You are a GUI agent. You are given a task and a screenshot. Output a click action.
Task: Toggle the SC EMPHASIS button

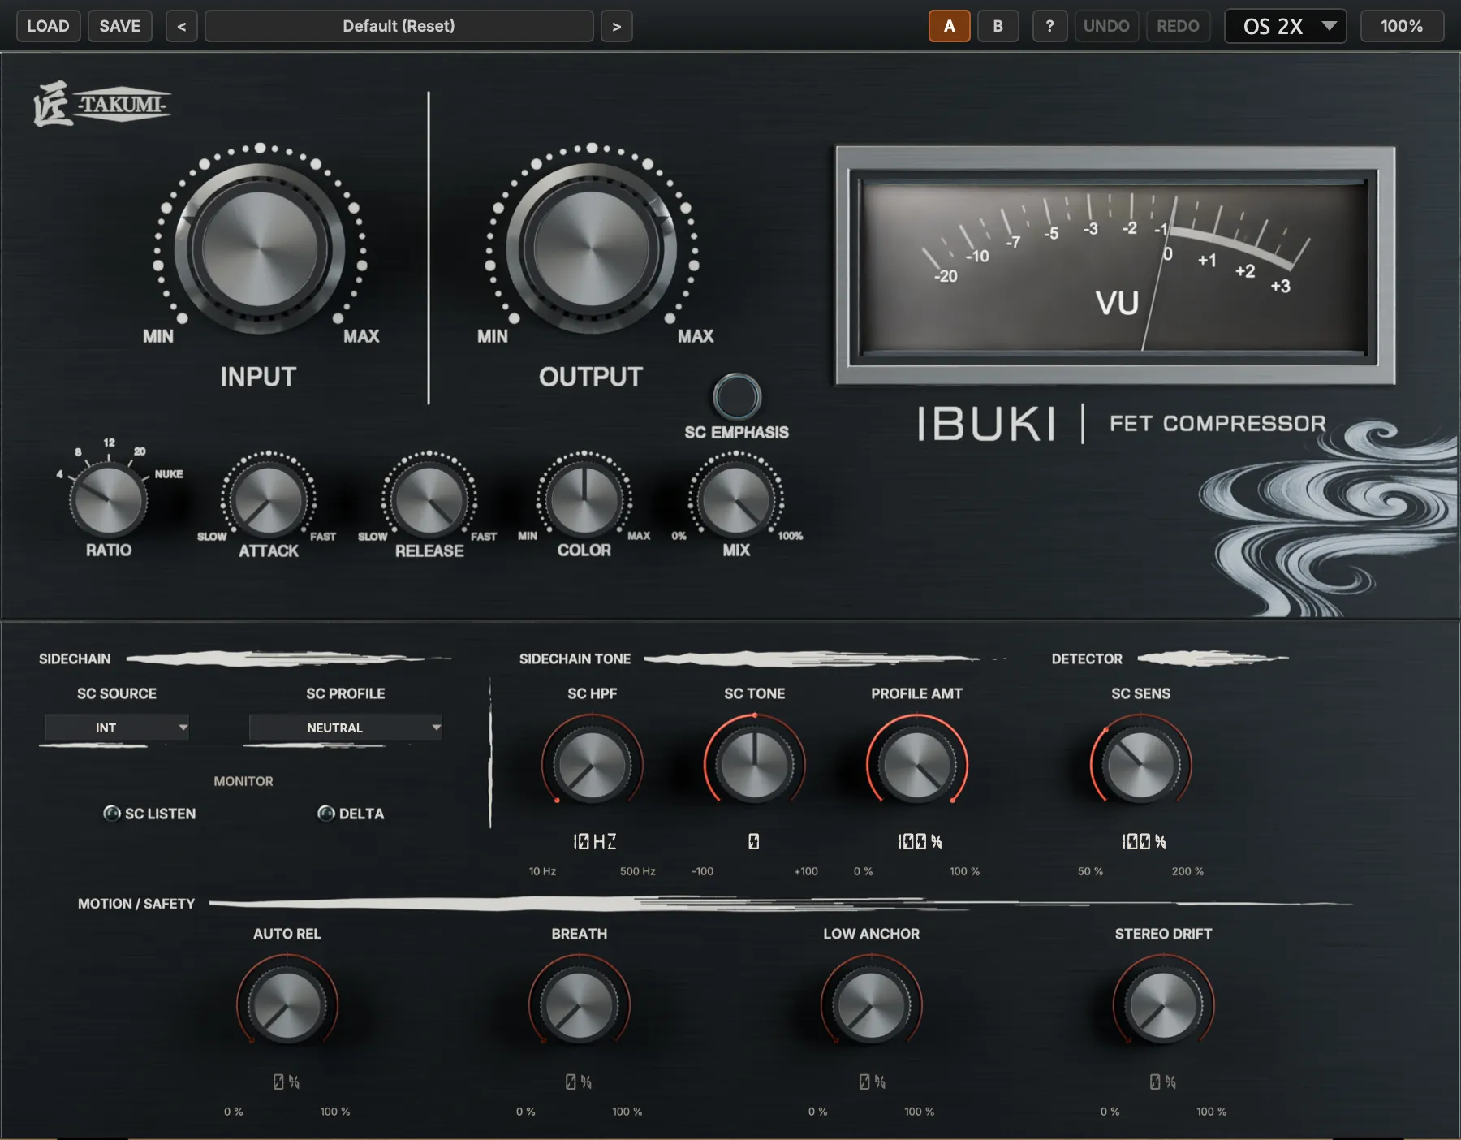737,397
